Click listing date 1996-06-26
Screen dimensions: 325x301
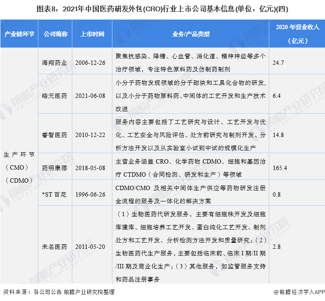(90, 194)
